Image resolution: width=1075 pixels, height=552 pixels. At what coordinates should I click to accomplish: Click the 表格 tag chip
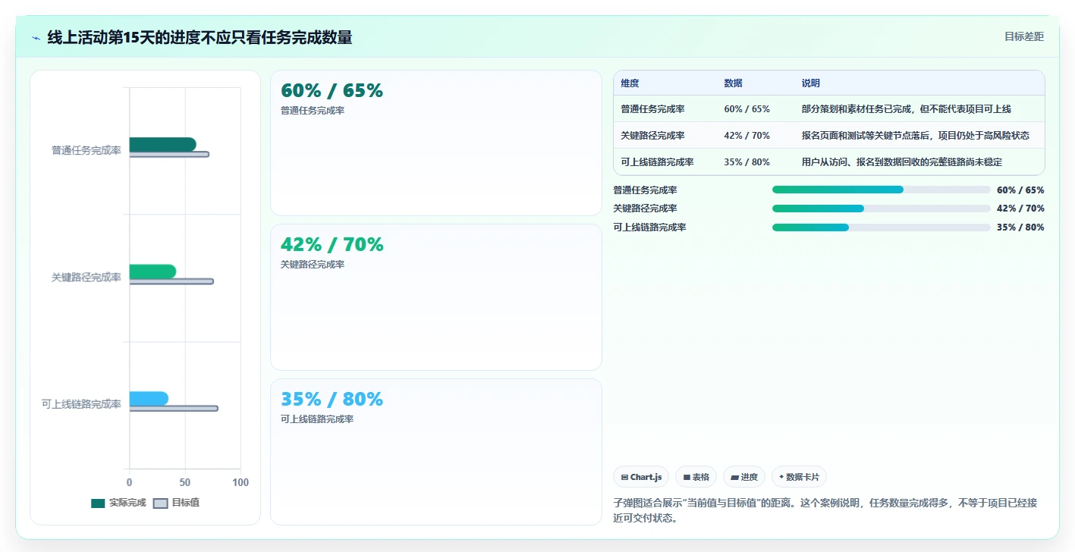pos(696,477)
